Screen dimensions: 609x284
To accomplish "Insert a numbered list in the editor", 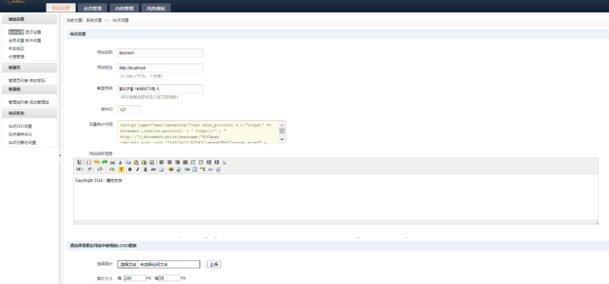I will pyautogui.click(x=193, y=162).
